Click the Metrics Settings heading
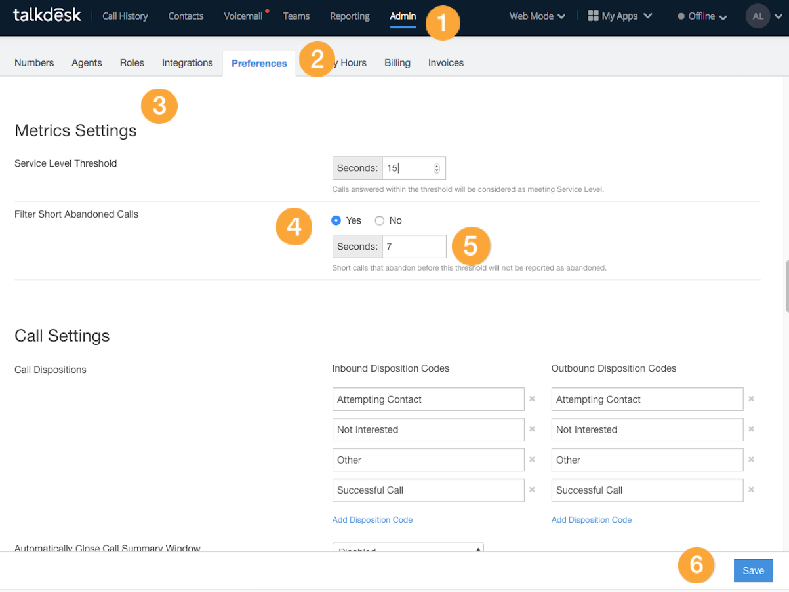The height and width of the screenshot is (592, 789). 75,130
